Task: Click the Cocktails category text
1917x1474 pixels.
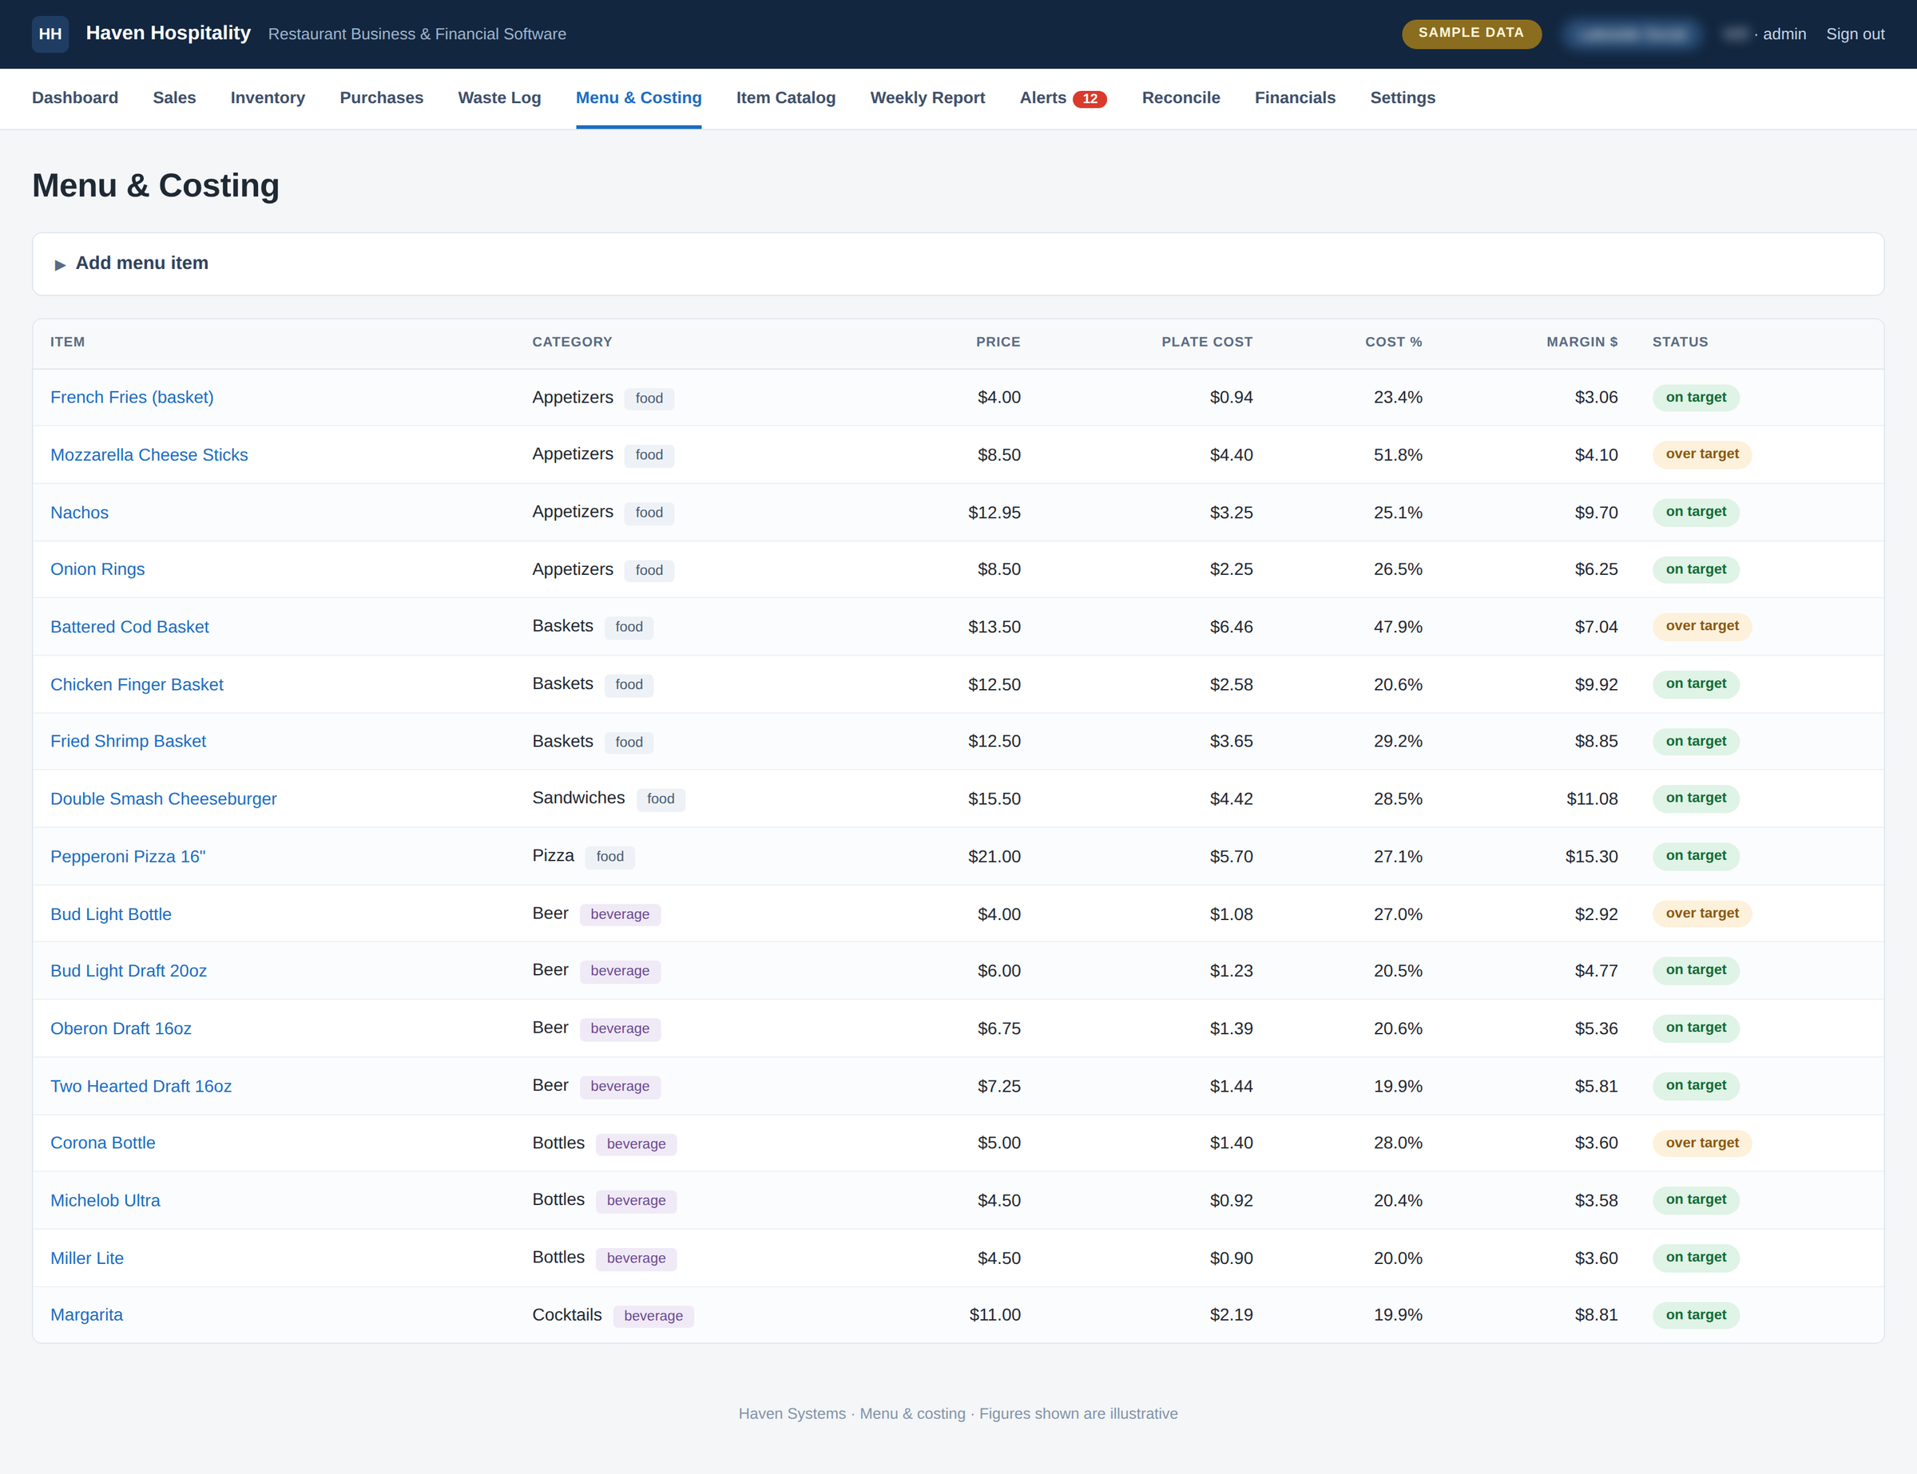Action: click(567, 1314)
